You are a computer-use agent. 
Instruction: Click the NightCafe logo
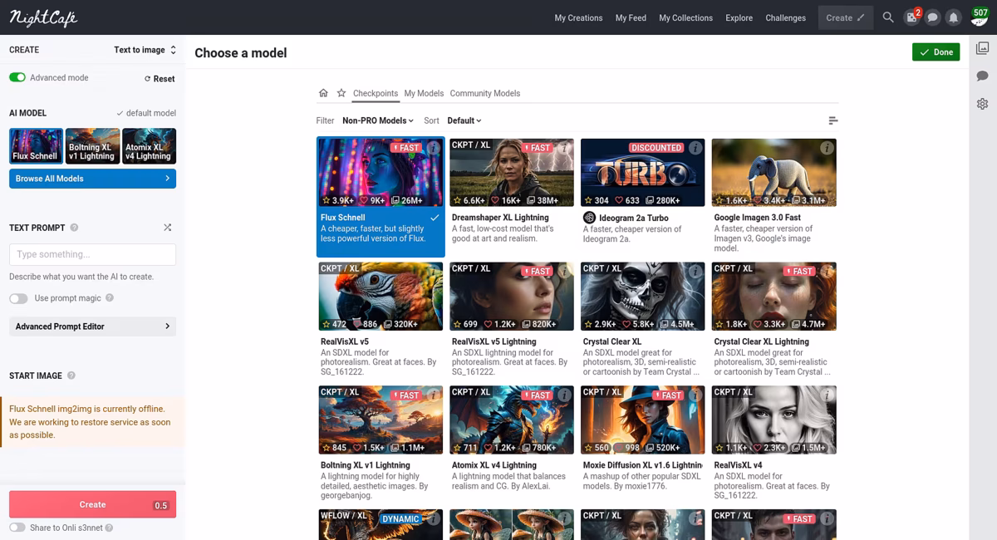click(43, 17)
